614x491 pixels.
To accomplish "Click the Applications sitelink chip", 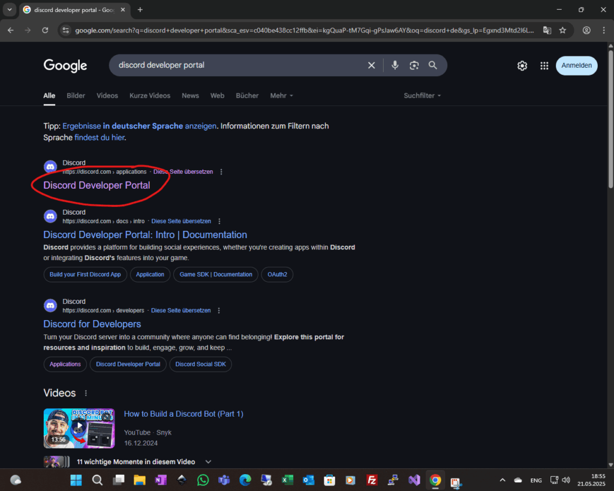I will click(x=65, y=364).
